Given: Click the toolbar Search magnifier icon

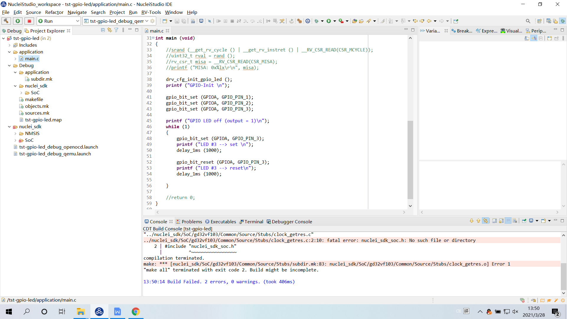Looking at the screenshot, I should [x=528, y=21].
